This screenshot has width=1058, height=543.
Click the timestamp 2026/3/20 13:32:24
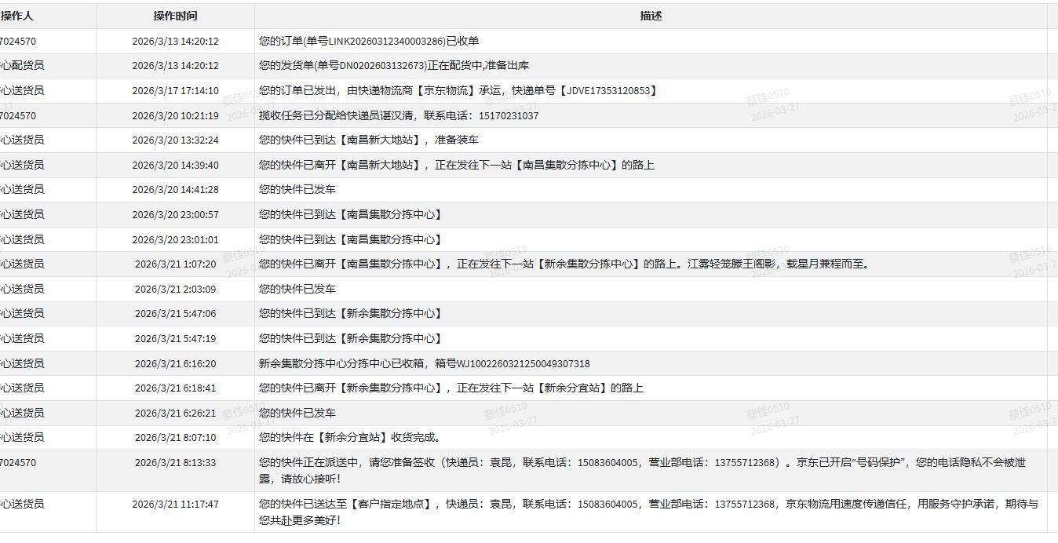pos(175,140)
